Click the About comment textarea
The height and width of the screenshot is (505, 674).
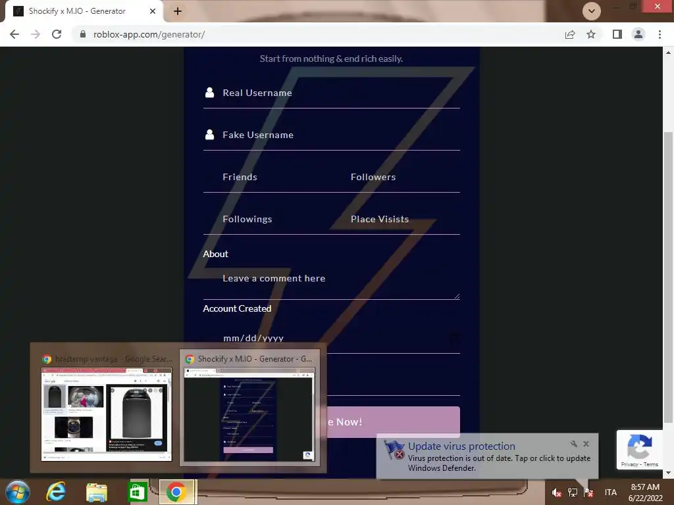[x=332, y=281]
